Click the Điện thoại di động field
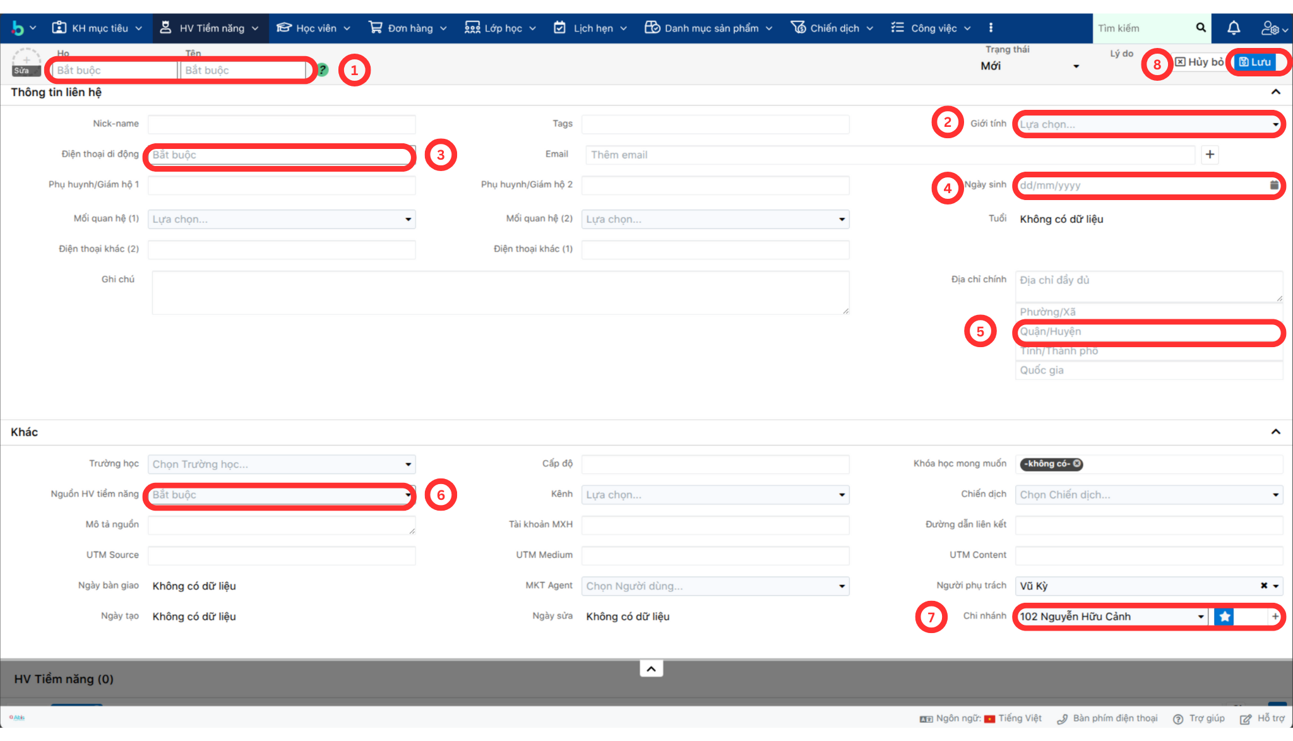 pos(279,155)
